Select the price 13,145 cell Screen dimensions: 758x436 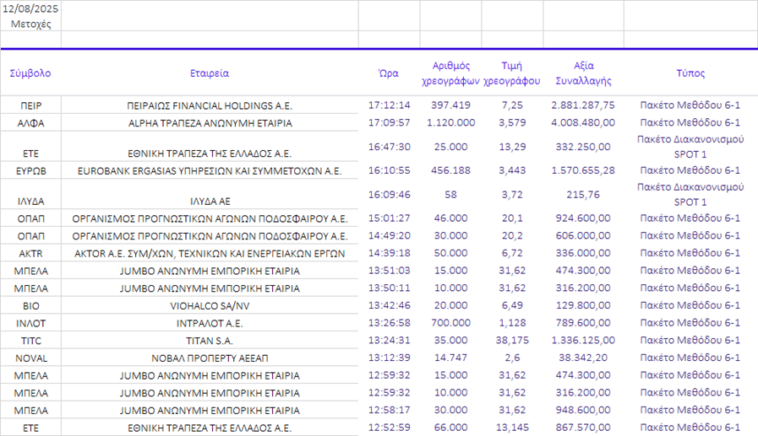[512, 427]
